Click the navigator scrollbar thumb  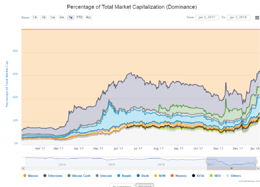pos(232,168)
